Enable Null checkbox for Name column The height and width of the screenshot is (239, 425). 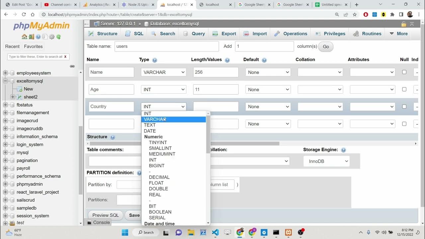(404, 72)
